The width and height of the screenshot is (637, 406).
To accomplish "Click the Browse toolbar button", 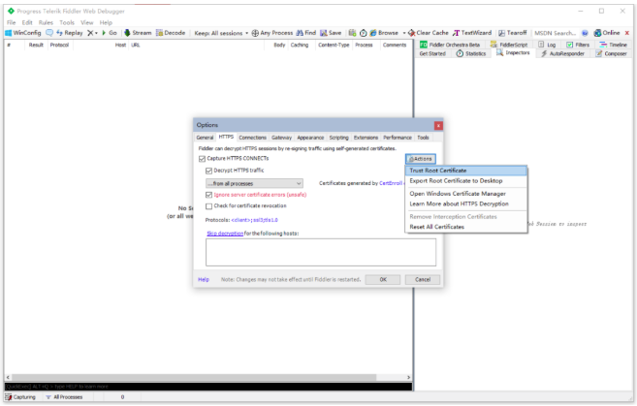I will click(384, 33).
